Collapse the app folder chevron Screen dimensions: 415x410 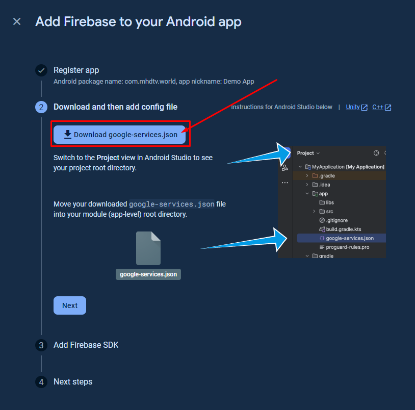[x=307, y=193]
